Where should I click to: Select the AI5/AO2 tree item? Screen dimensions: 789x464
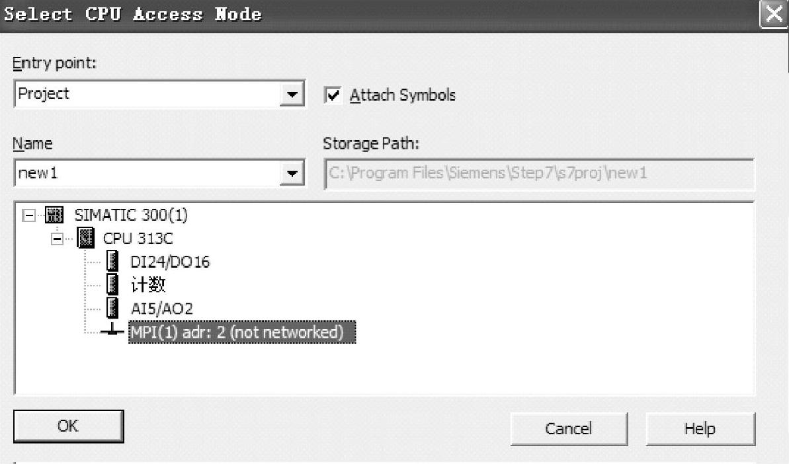click(161, 308)
